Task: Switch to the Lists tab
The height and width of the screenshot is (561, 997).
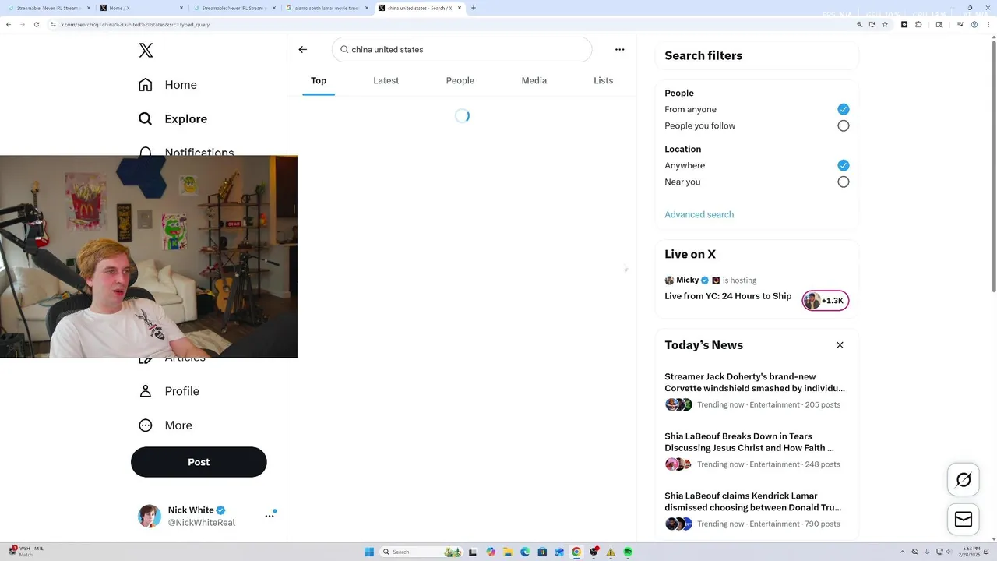Action: click(604, 80)
